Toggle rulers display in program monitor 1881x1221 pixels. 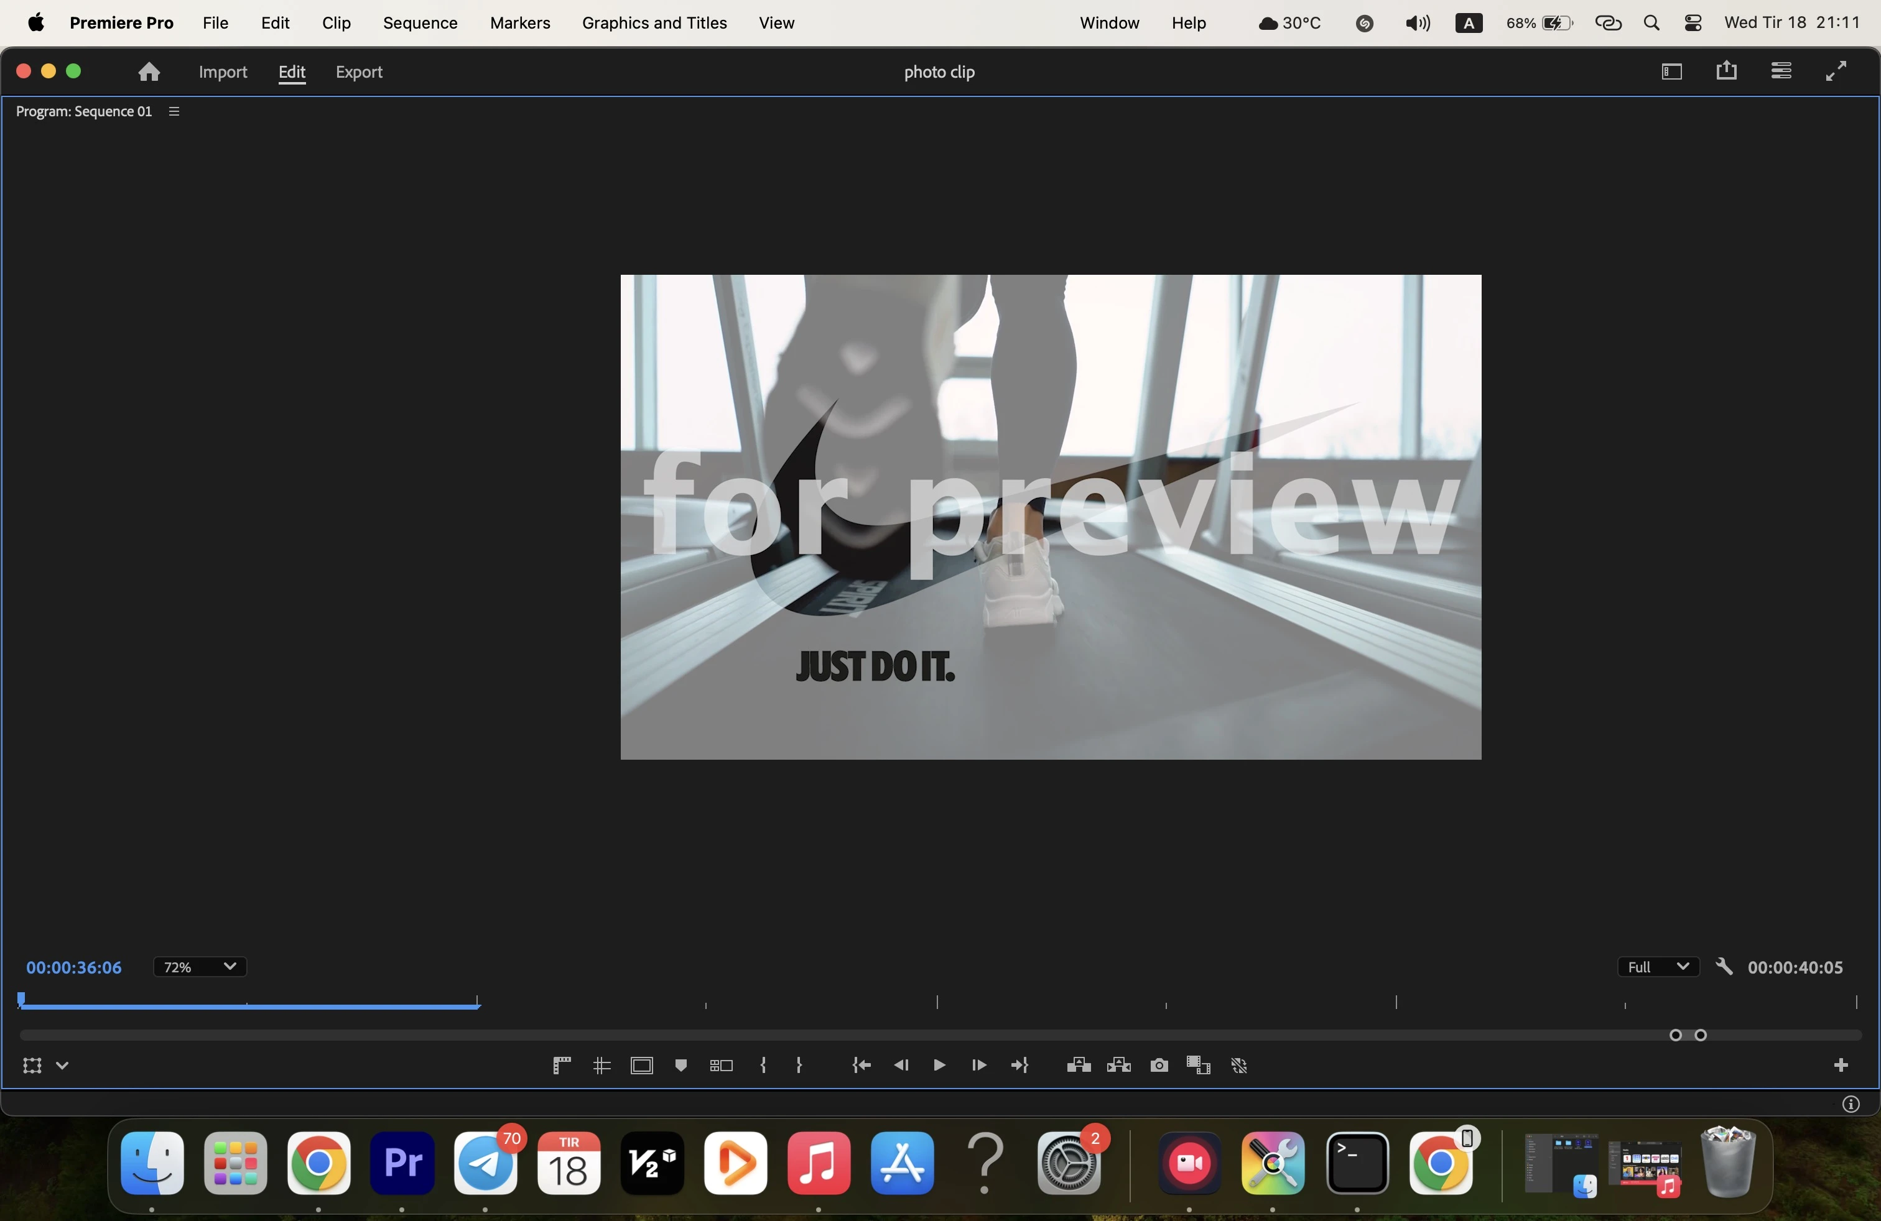pyautogui.click(x=561, y=1066)
